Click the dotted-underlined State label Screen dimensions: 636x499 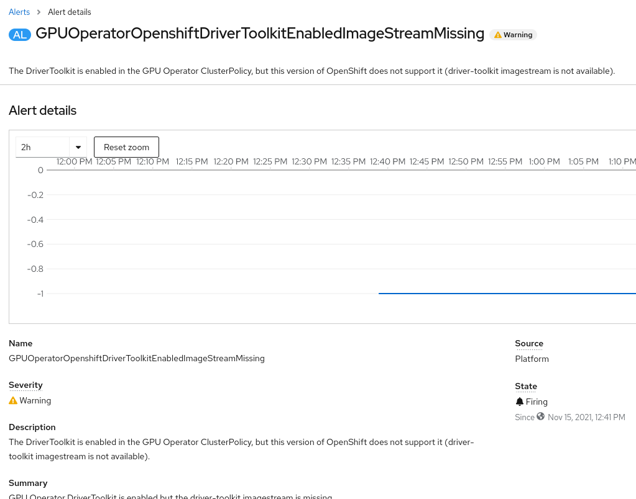coord(525,386)
